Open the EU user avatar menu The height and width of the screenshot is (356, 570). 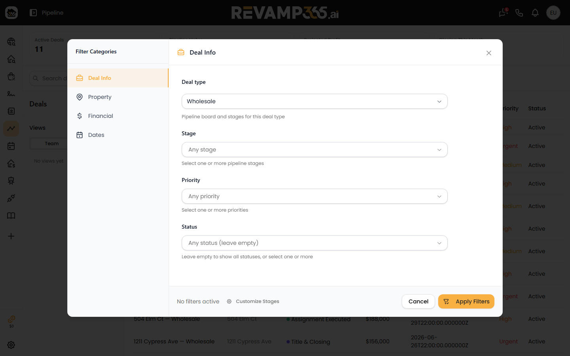[553, 13]
